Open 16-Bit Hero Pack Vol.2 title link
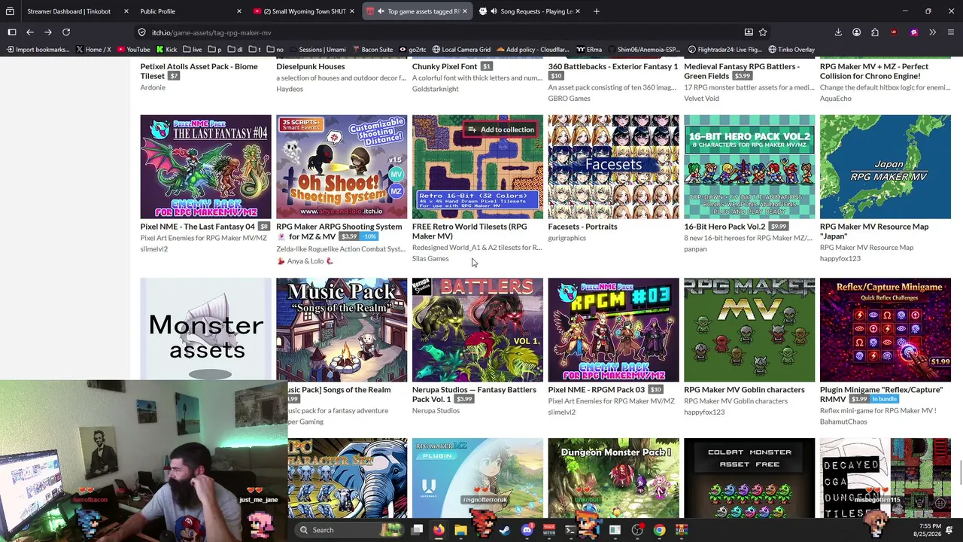Screen dimensions: 963x542 click(x=725, y=227)
